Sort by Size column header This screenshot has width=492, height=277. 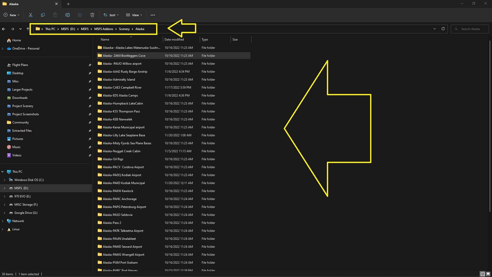click(241, 40)
